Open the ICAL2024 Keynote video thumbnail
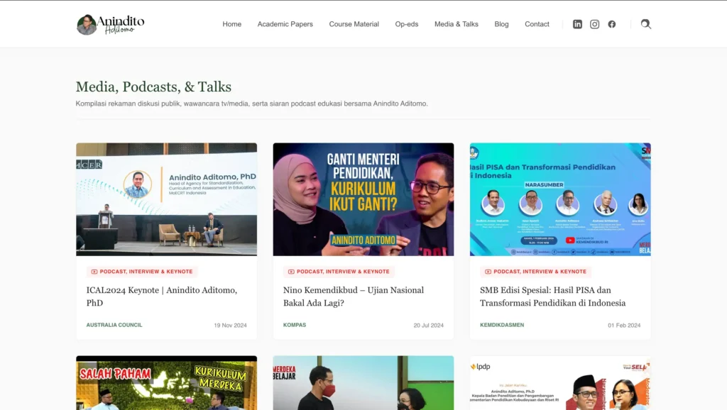 pyautogui.click(x=166, y=199)
